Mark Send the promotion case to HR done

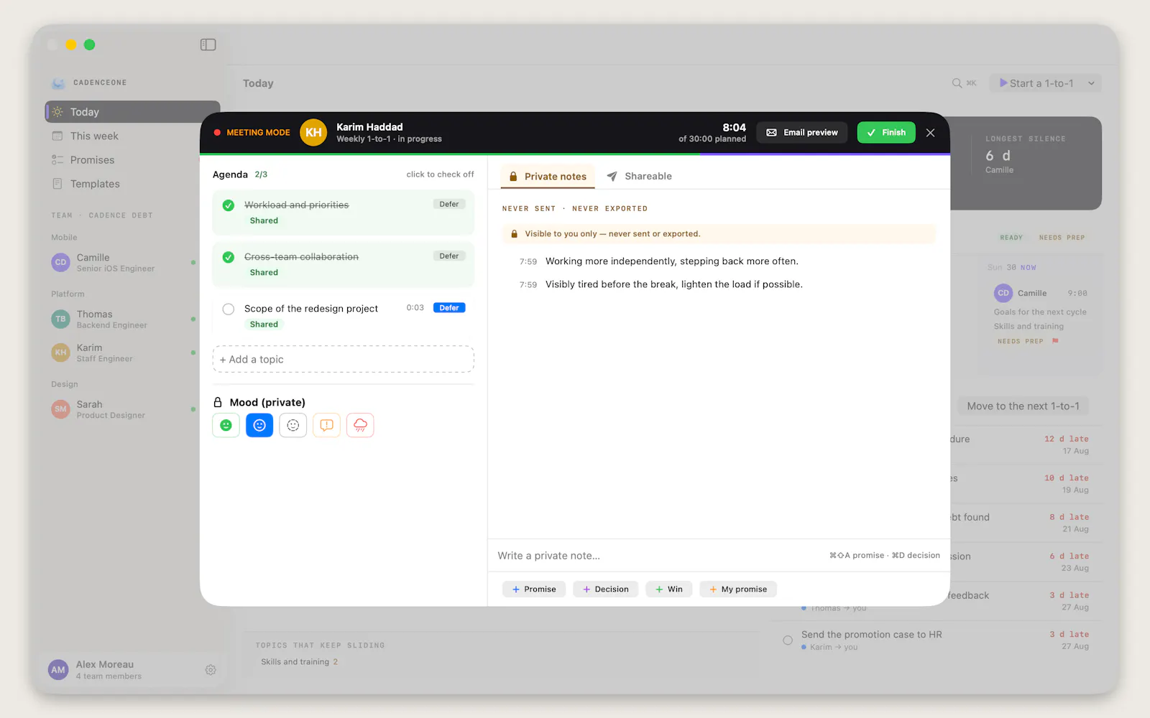[788, 640]
